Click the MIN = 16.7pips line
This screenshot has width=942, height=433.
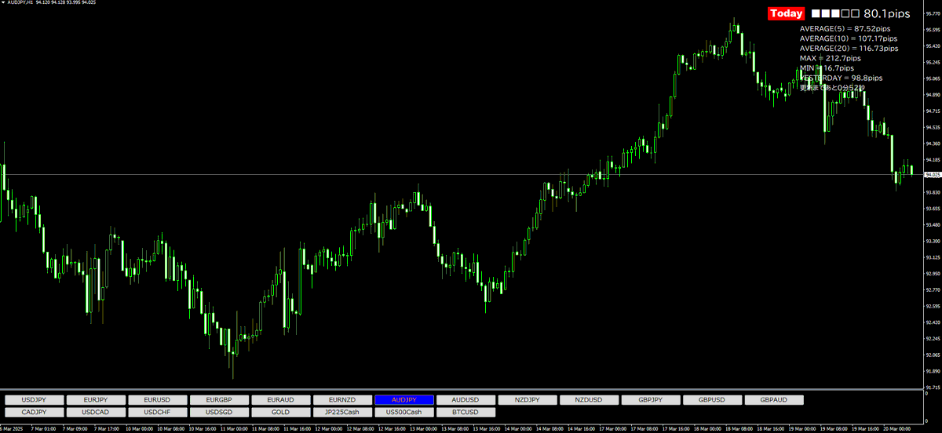(x=828, y=68)
